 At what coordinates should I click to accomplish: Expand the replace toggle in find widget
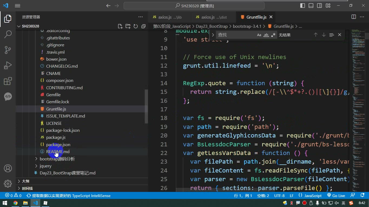[x=213, y=35]
